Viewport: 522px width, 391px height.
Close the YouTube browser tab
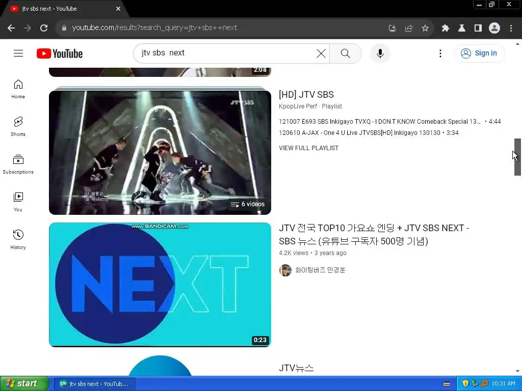118,9
